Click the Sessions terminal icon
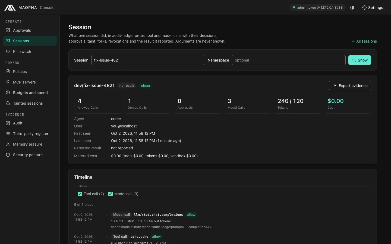The height and width of the screenshot is (244, 391). click(x=8, y=41)
